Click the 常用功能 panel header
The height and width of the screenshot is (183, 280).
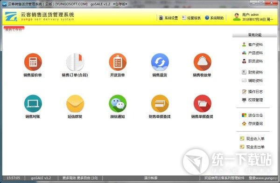pyautogui.click(x=255, y=35)
